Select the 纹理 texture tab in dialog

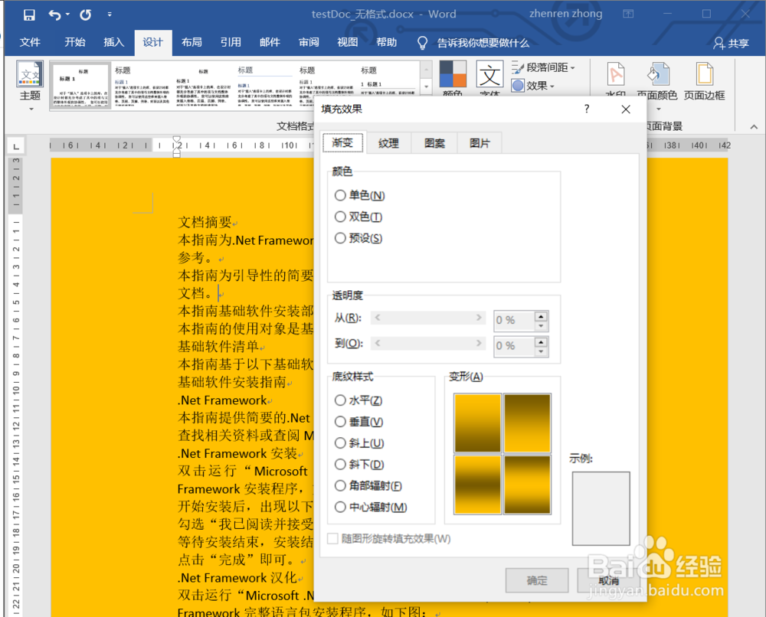(x=388, y=143)
